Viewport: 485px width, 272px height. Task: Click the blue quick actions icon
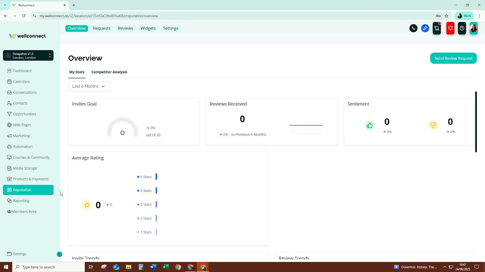point(425,28)
